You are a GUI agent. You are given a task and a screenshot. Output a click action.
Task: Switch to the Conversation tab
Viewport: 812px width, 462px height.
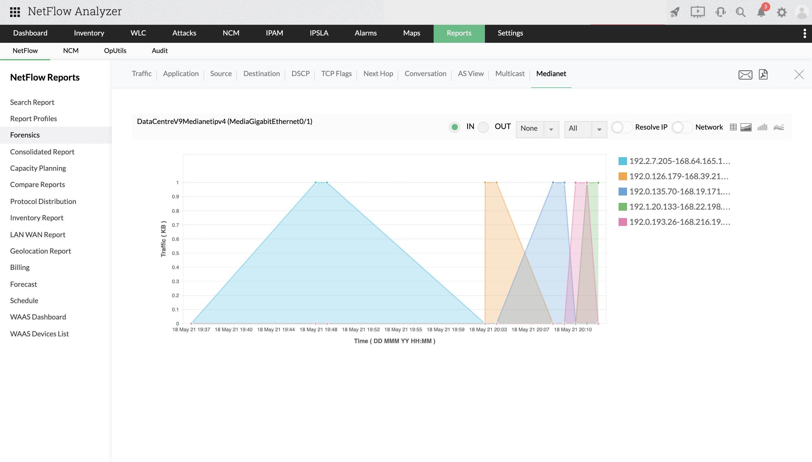coord(425,74)
